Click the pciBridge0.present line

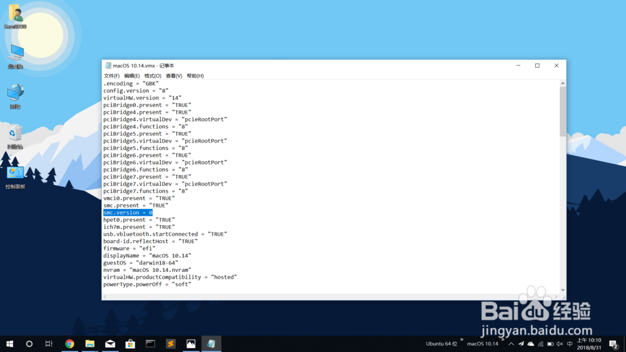pos(147,105)
